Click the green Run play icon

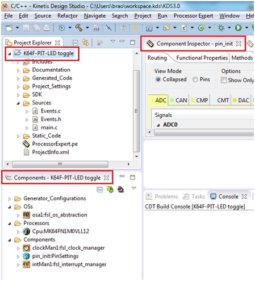point(238,28)
